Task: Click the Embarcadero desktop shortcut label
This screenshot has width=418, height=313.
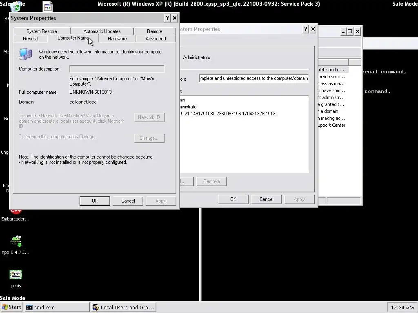Action: coord(15,219)
